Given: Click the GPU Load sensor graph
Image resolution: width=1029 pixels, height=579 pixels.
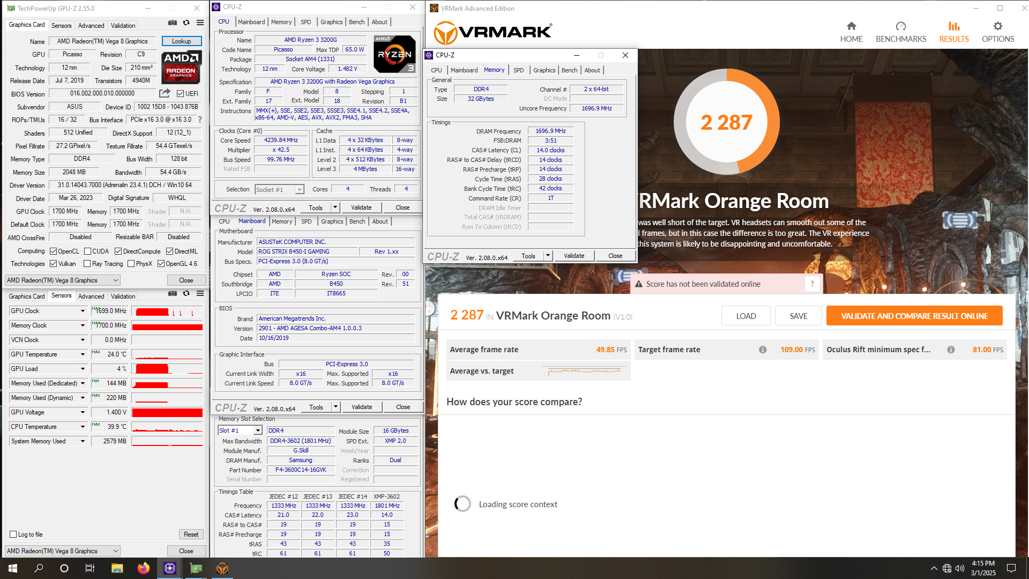Looking at the screenshot, I should pos(167,369).
